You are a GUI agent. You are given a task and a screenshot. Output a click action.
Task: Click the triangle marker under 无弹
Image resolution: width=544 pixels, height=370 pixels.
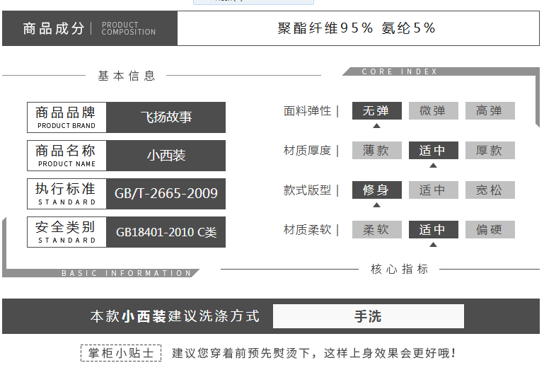click(377, 126)
